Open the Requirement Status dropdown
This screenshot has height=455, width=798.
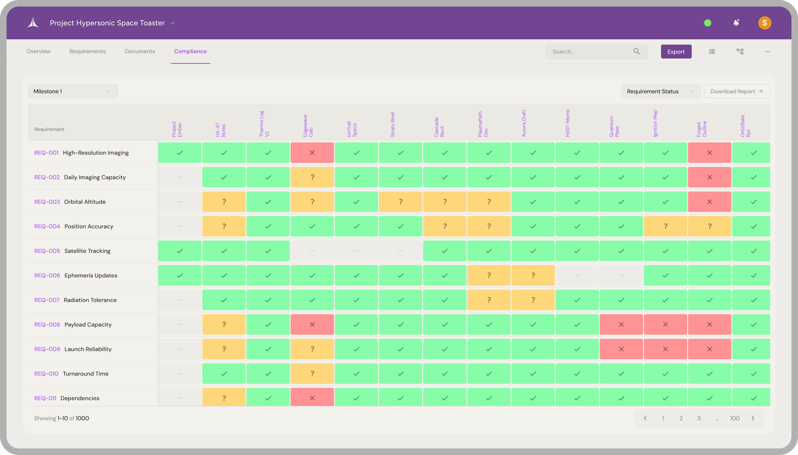tap(660, 91)
